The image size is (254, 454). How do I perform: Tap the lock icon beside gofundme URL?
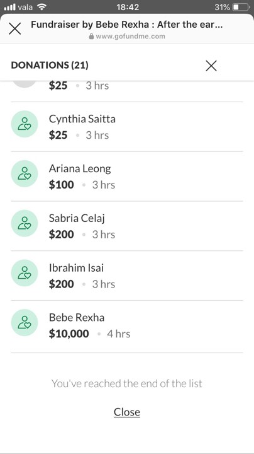coord(92,36)
